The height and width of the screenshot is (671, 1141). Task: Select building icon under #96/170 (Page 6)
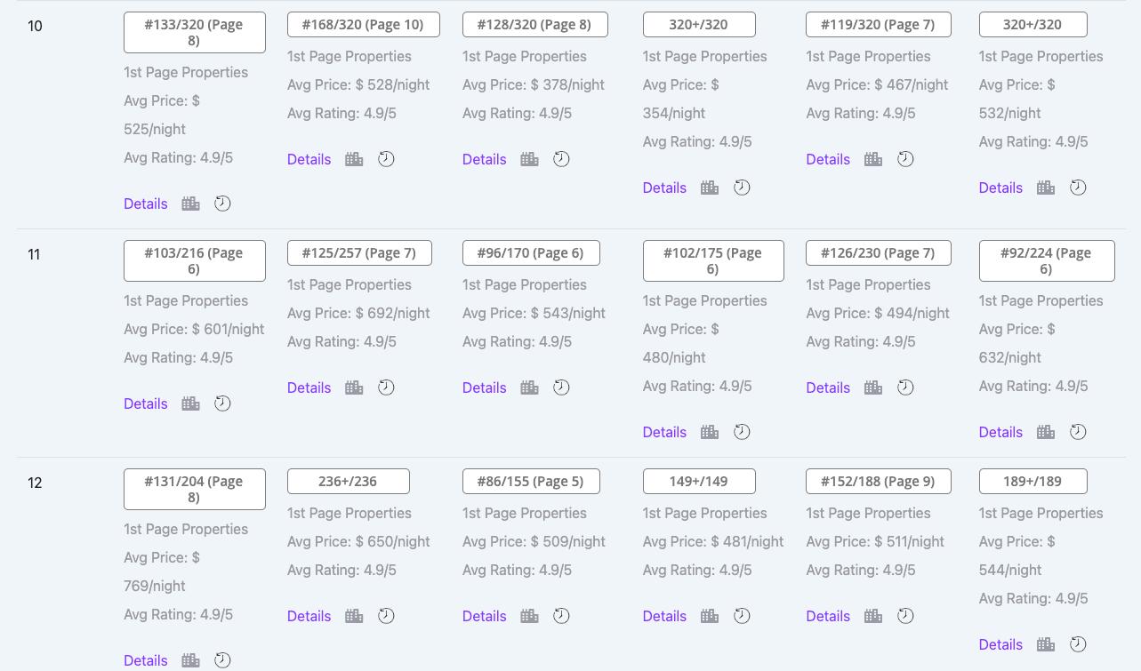529,387
